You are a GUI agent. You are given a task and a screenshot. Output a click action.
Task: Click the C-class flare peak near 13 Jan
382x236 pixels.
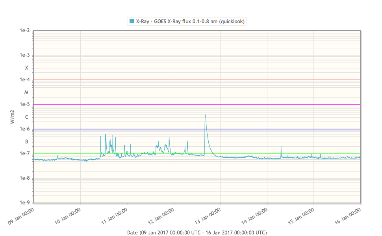[205, 115]
